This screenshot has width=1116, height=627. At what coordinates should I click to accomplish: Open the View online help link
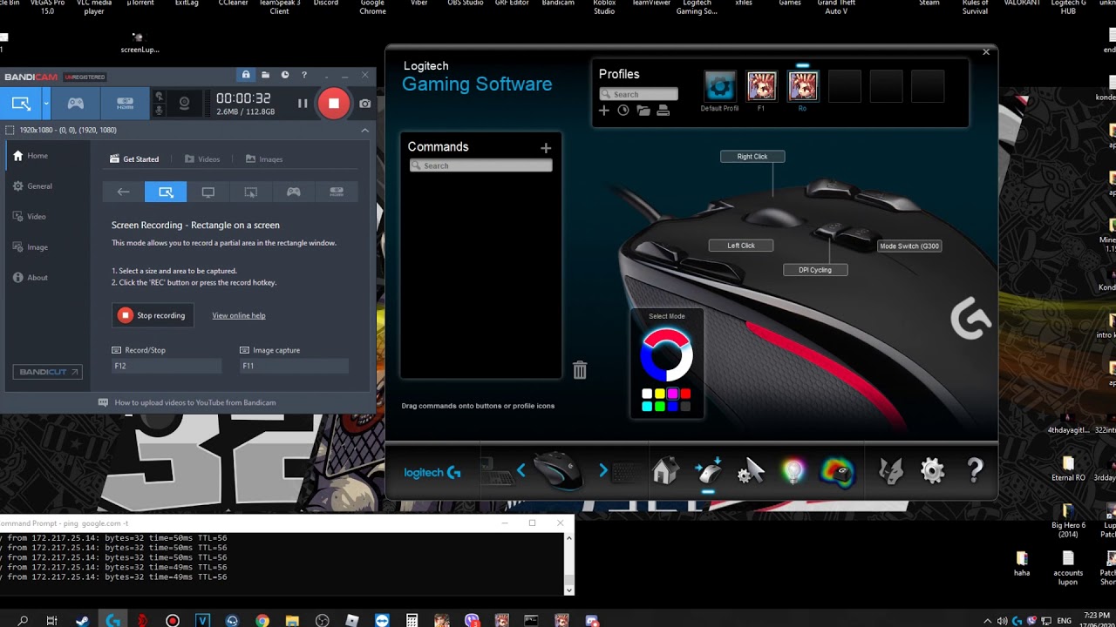click(239, 315)
